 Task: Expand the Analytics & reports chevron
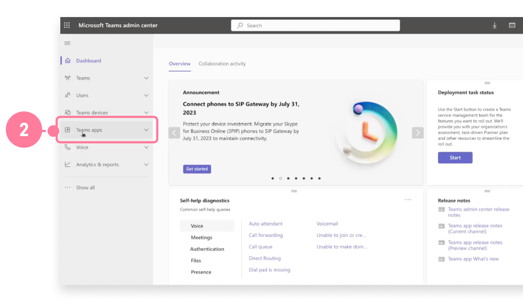coord(146,164)
